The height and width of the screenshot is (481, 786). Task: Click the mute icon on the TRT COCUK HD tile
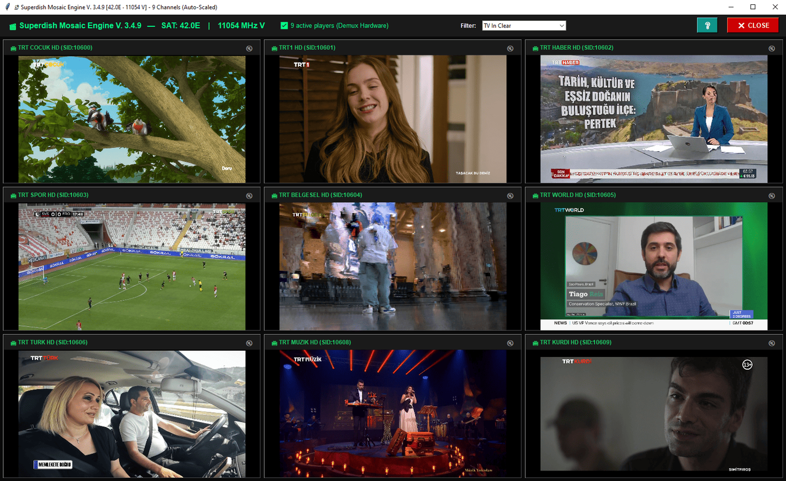coord(249,49)
